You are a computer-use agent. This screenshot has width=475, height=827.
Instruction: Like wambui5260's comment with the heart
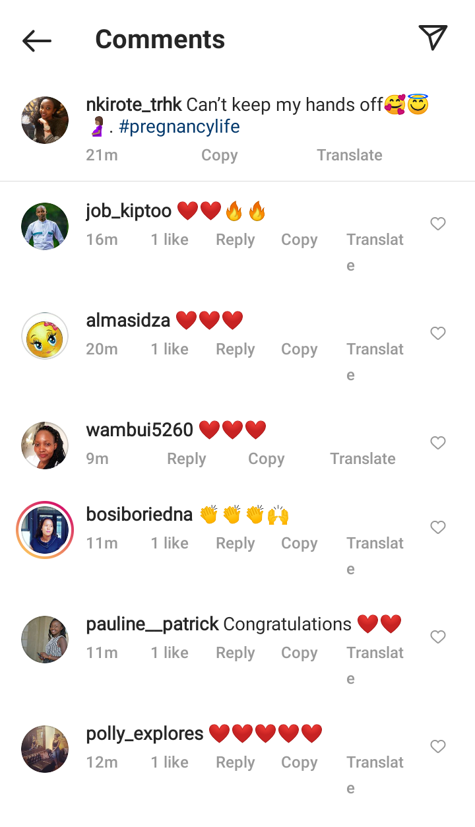pyautogui.click(x=438, y=444)
